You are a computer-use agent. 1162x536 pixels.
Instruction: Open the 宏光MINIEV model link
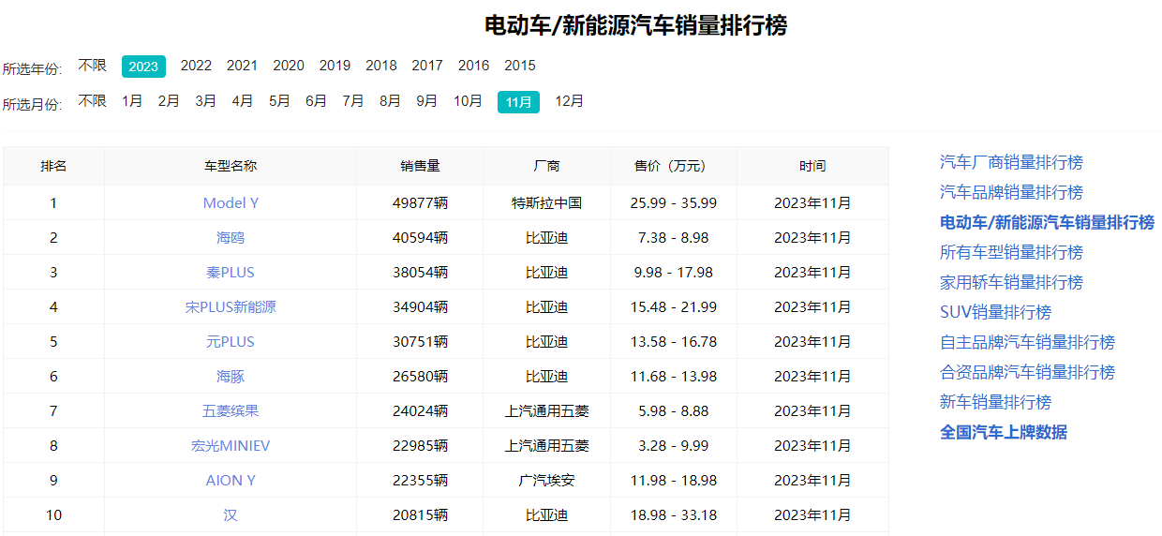231,446
